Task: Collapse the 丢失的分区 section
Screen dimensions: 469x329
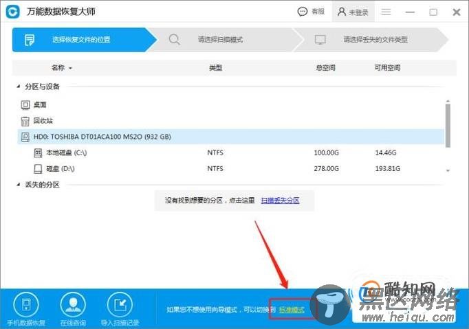Action: coord(19,184)
